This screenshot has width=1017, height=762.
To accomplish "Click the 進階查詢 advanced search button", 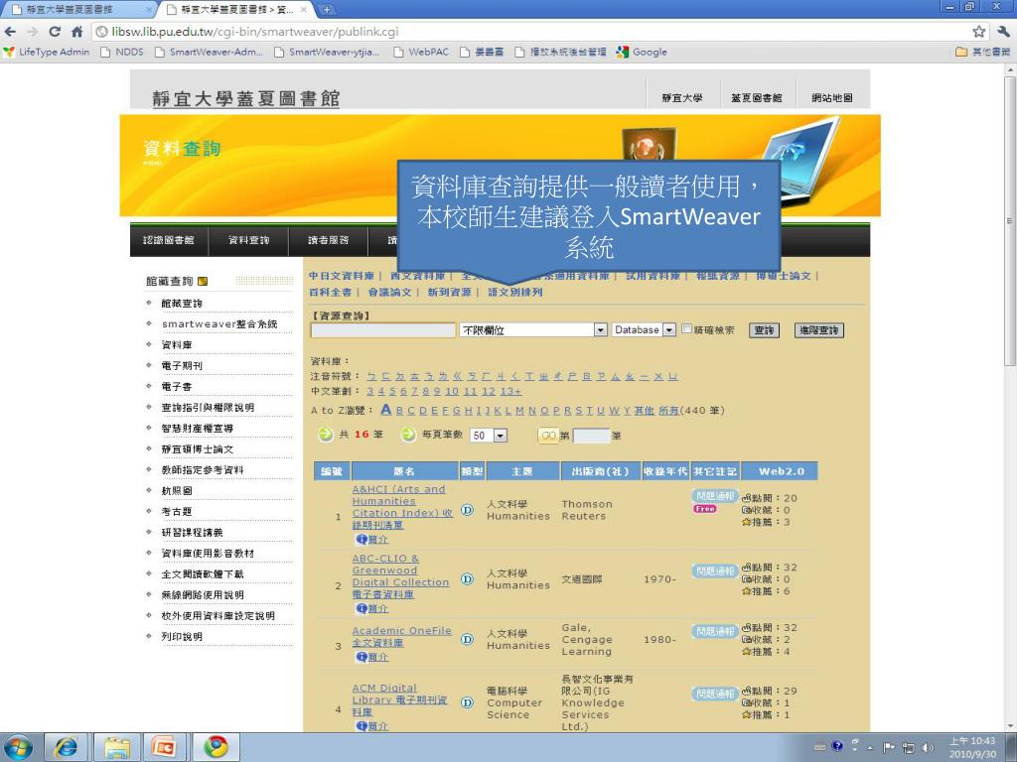I will 819,330.
